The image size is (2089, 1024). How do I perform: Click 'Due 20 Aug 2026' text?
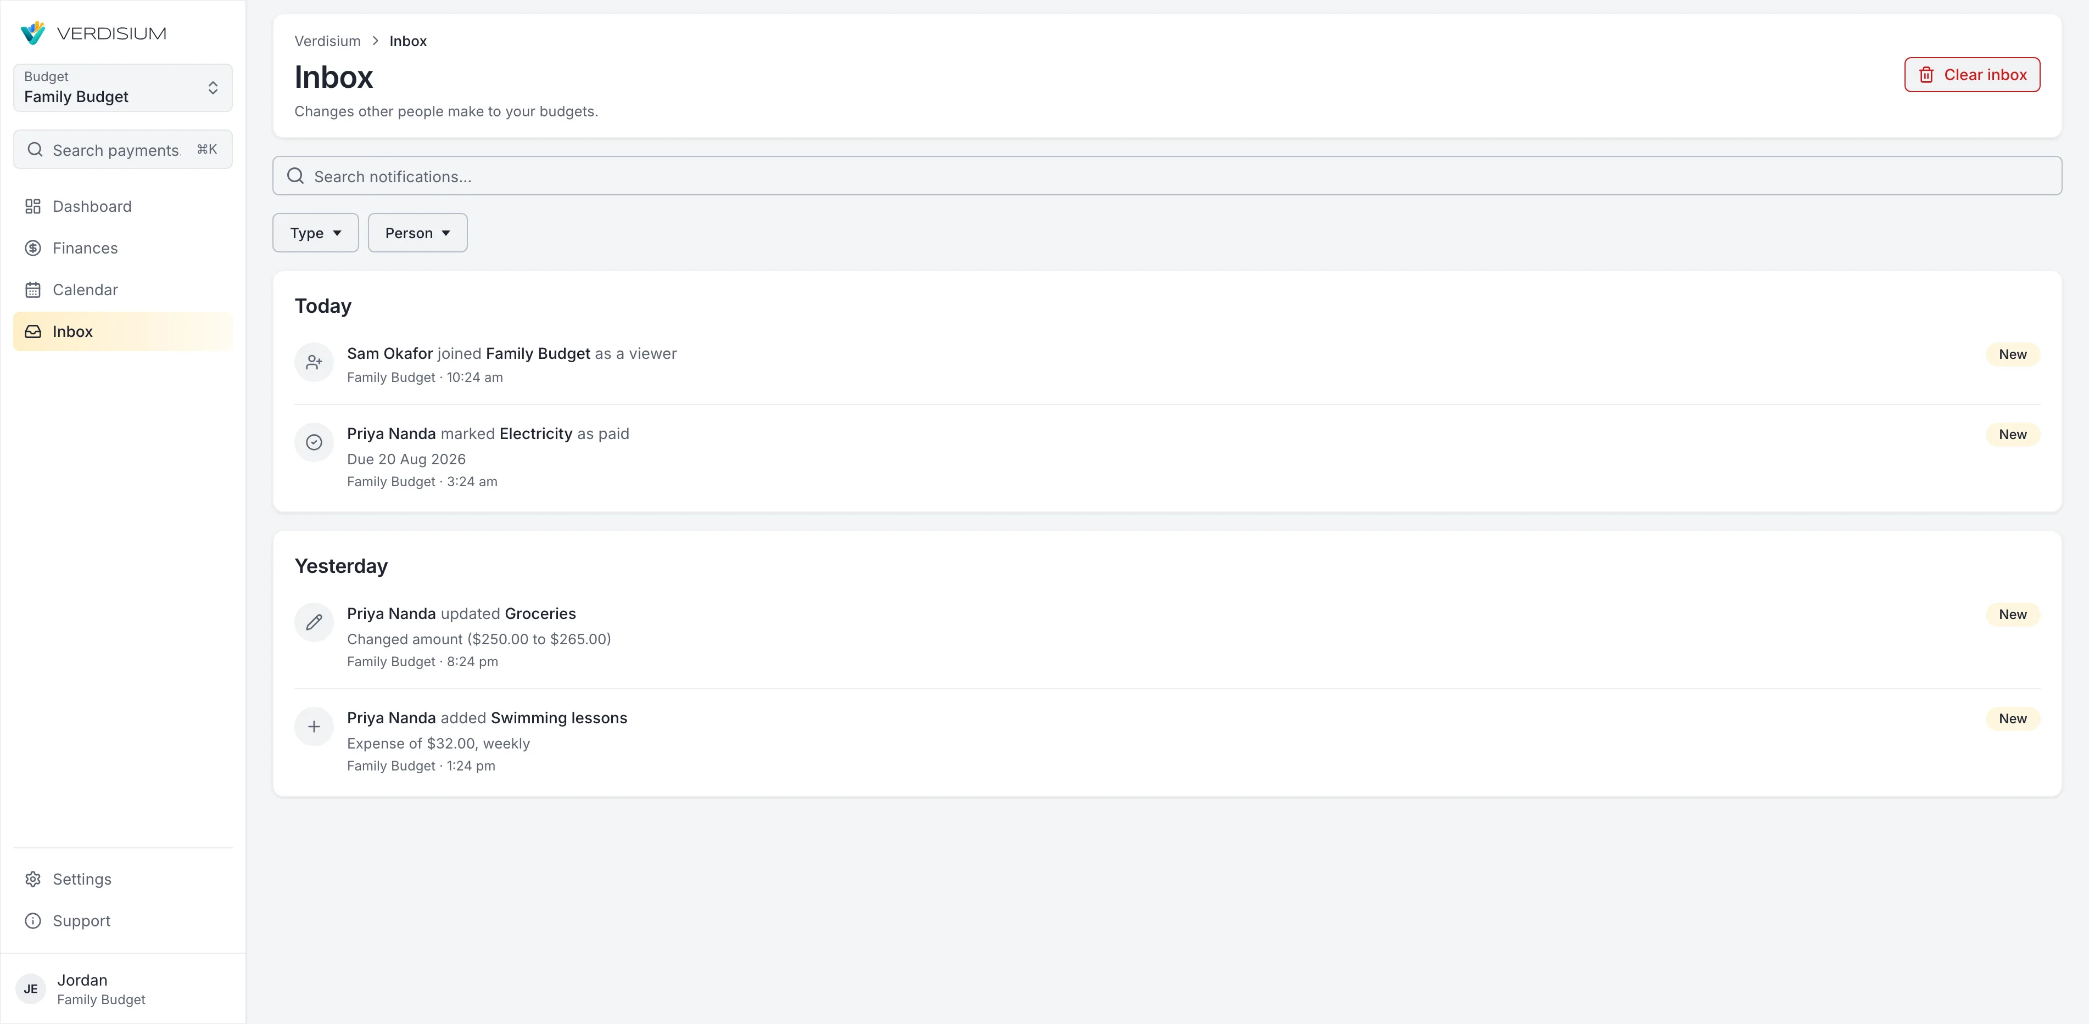(x=406, y=459)
